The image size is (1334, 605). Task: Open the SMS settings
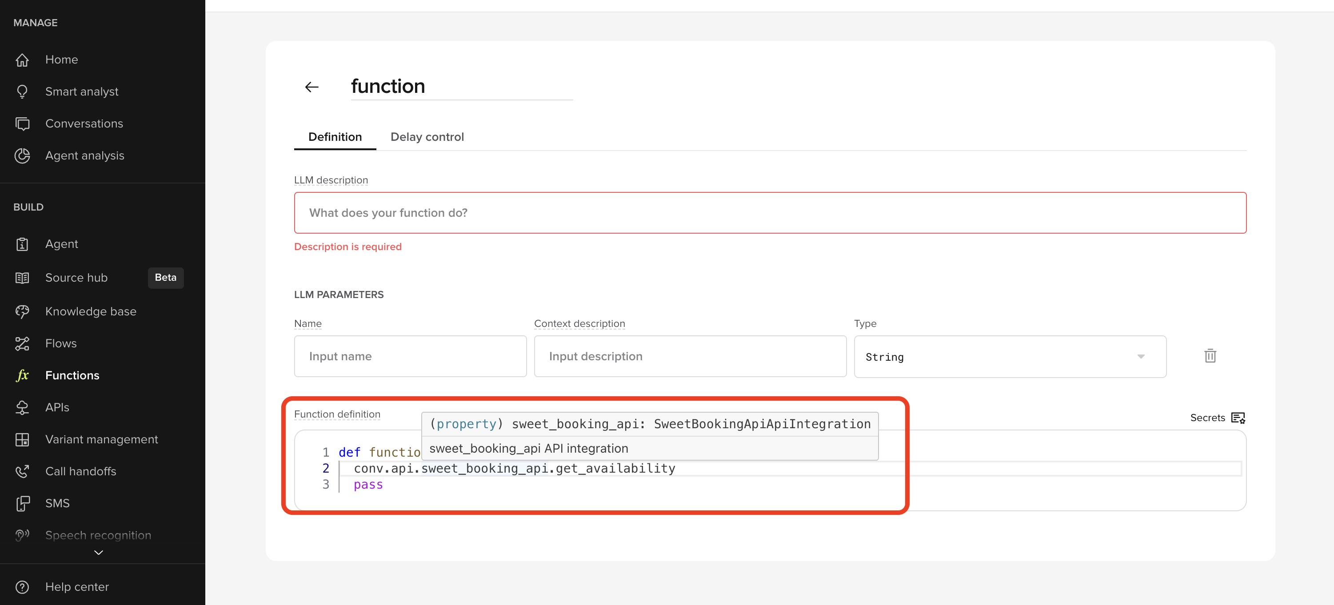coord(57,503)
